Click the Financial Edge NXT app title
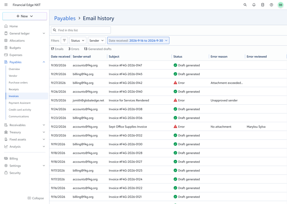The width and height of the screenshot is (287, 204). tap(27, 5)
